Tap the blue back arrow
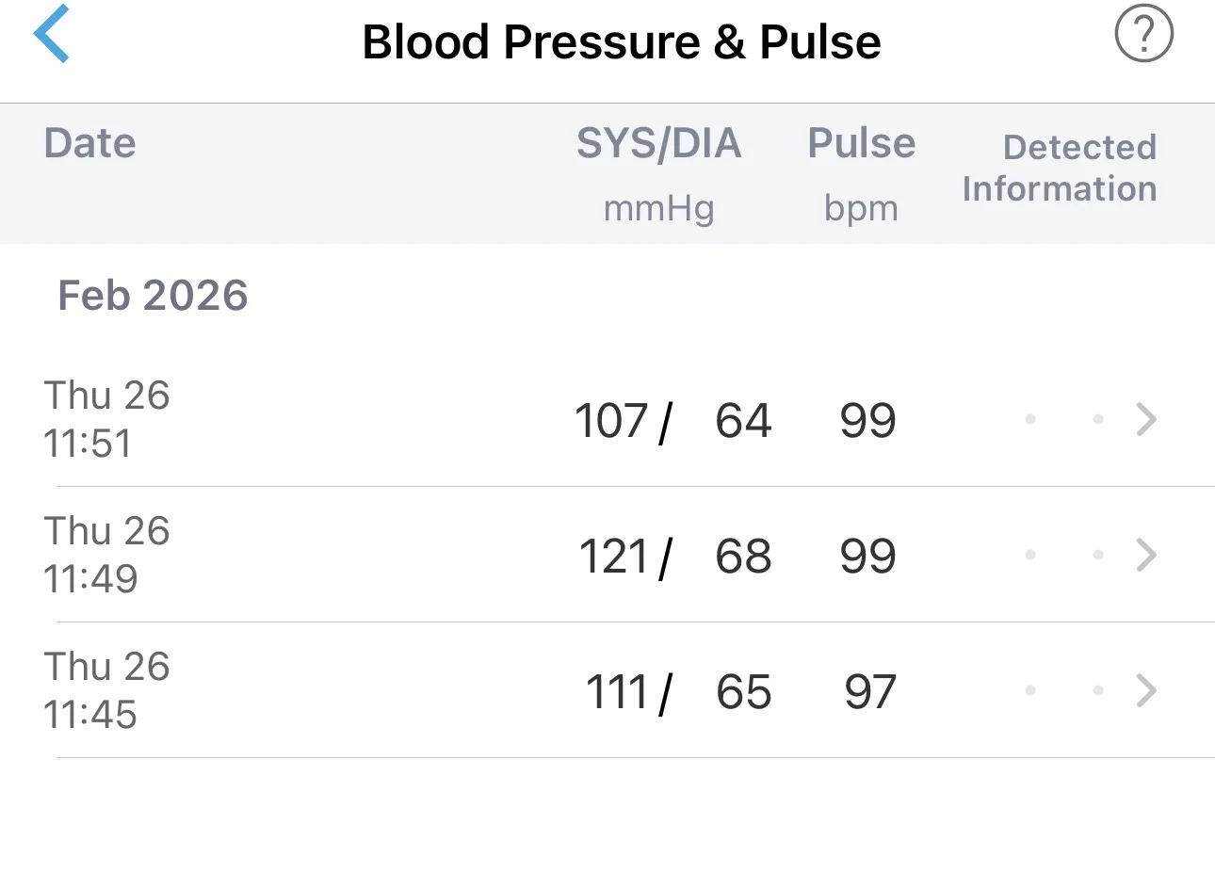Screen dimensions: 1215x889 (52, 34)
